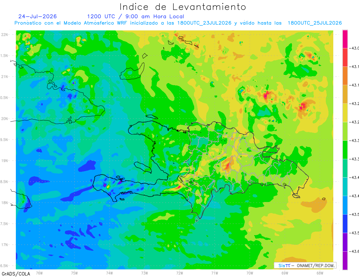
Task: Click the '72W' longitude label
Action: 180,273
